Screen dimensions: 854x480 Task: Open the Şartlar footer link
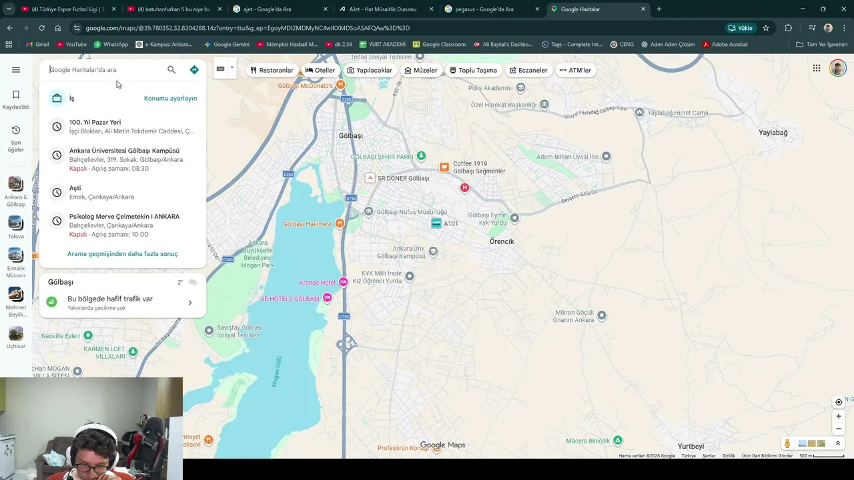point(709,456)
